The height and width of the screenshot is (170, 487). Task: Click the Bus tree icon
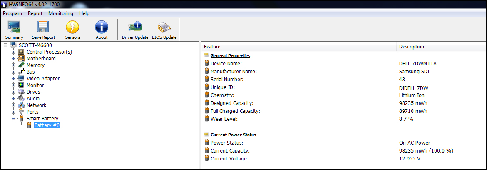[21, 72]
